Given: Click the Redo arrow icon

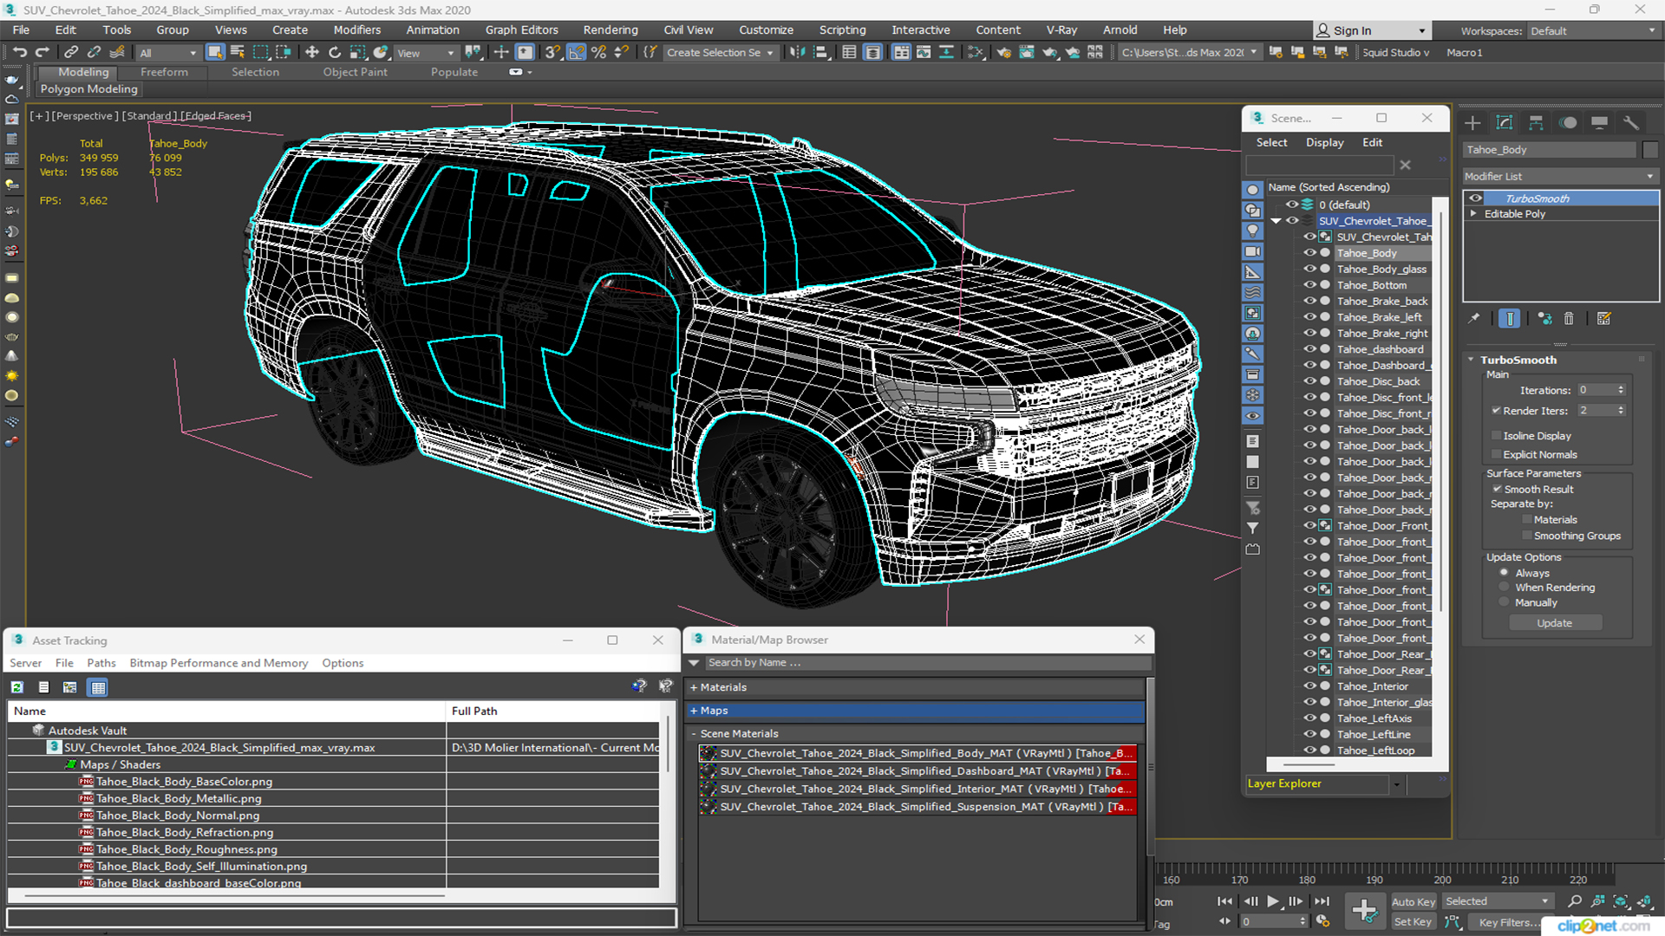Looking at the screenshot, I should (42, 53).
